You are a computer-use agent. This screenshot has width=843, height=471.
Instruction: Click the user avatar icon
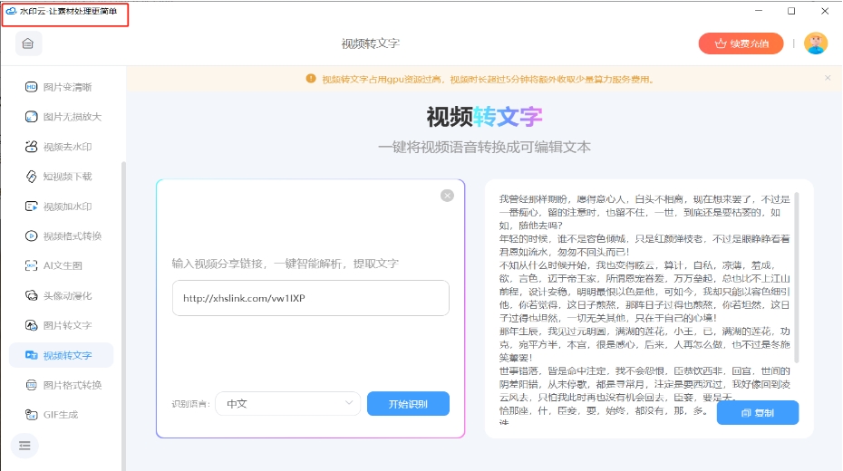coord(816,43)
